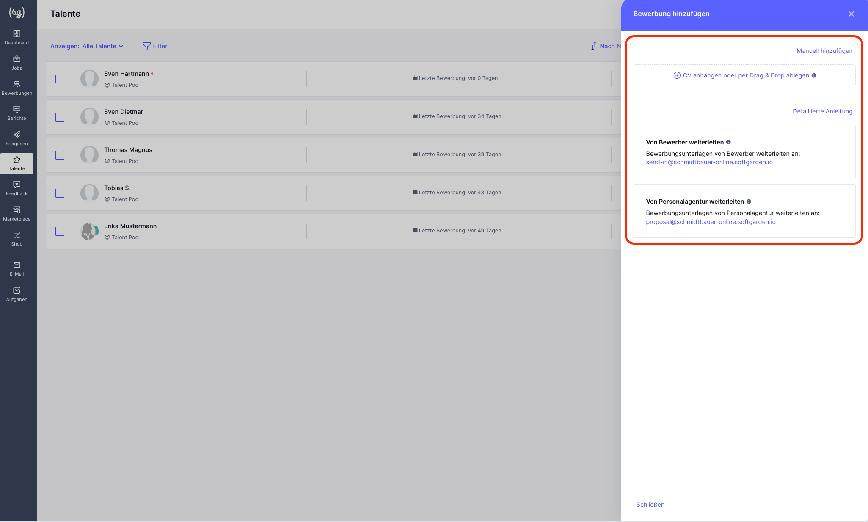Screen dimensions: 868x522
Task: Click the plus icon for CV anhängen
Action: pos(677,75)
